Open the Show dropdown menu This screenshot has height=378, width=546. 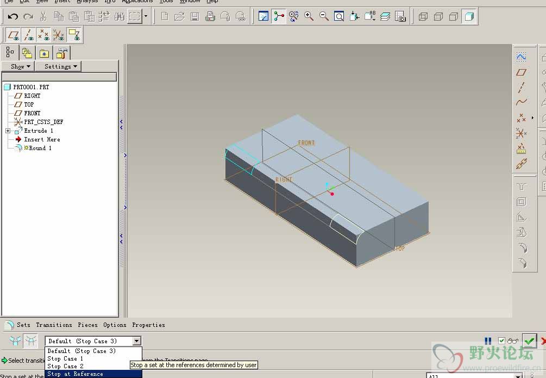pyautogui.click(x=18, y=66)
